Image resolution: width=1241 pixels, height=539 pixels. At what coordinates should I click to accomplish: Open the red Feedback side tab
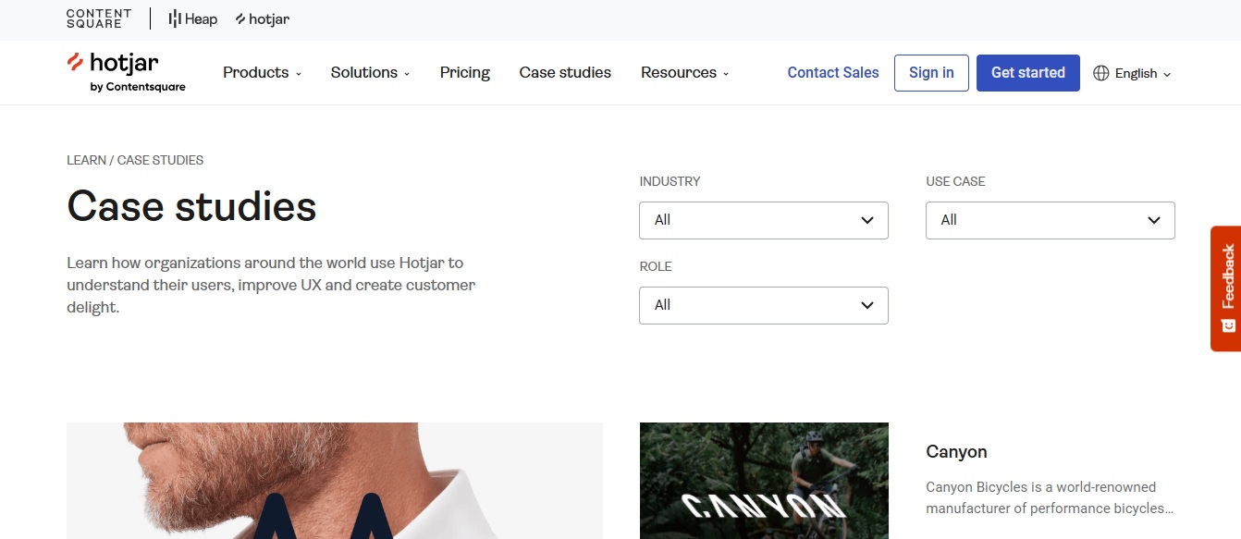coord(1225,288)
